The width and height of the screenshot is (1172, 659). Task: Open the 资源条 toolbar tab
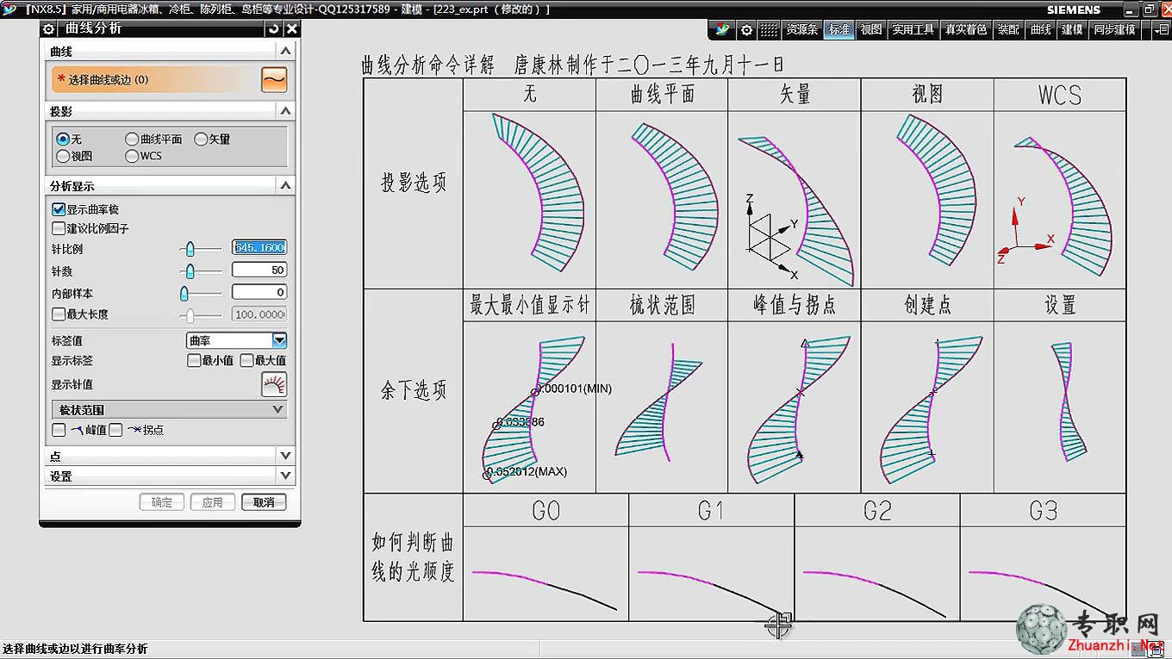(801, 29)
